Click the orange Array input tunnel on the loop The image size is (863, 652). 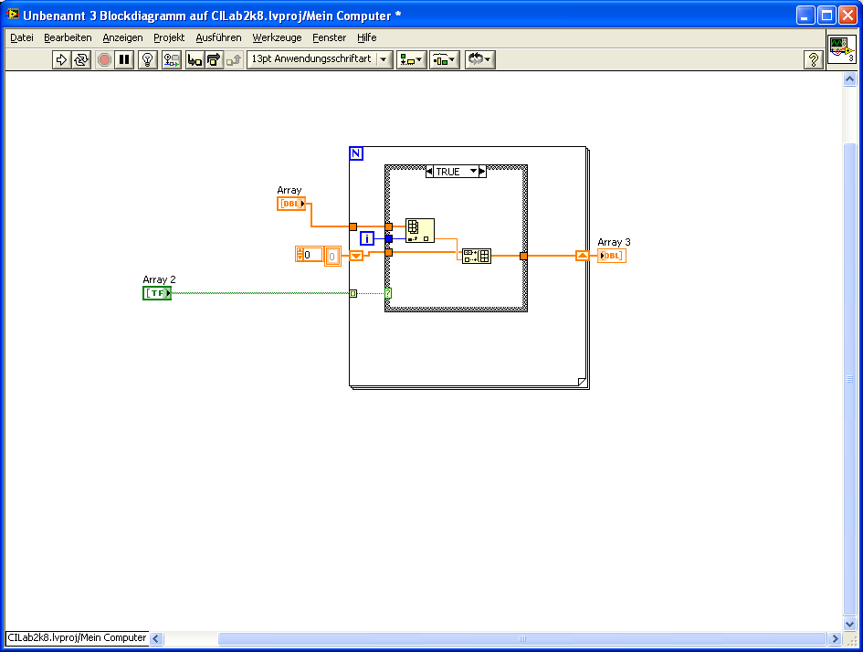tap(353, 226)
